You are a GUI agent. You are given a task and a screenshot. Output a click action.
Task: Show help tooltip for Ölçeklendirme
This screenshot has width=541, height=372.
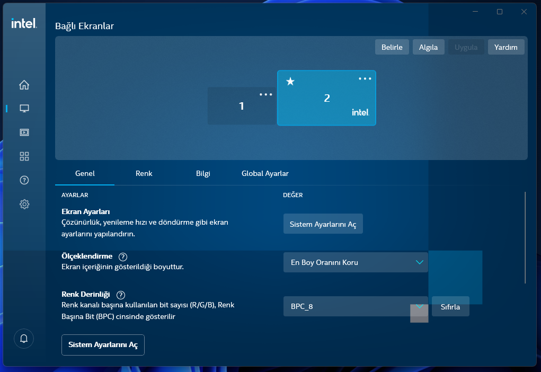coord(123,256)
